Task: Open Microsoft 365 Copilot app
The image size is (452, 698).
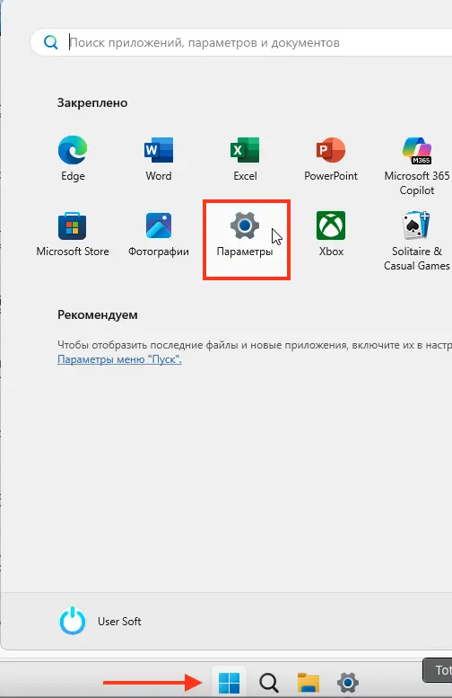Action: pyautogui.click(x=417, y=165)
